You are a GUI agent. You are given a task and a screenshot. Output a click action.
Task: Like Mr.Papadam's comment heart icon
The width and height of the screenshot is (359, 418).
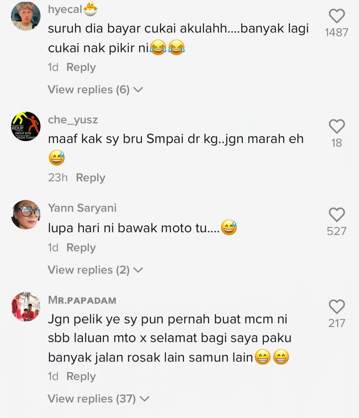click(x=336, y=307)
